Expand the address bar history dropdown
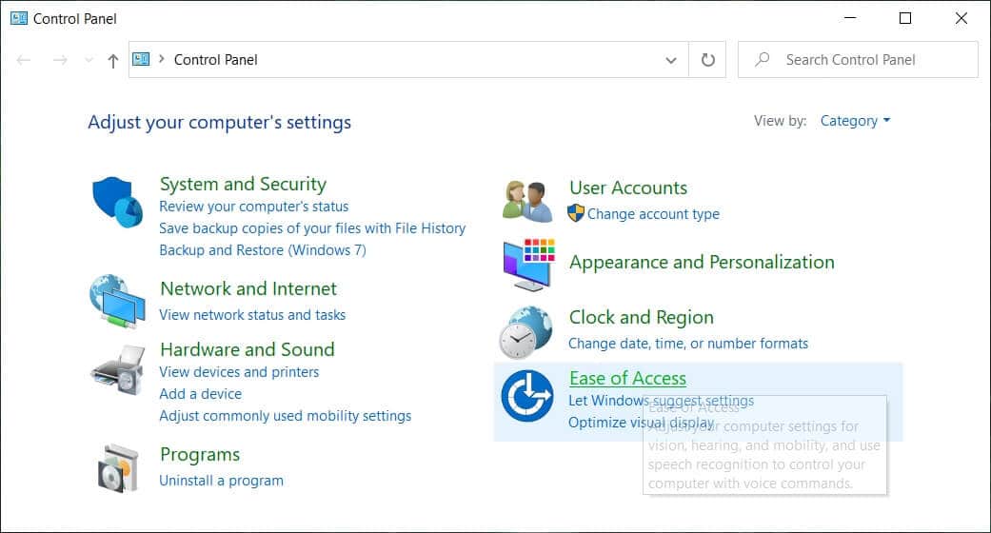The image size is (991, 533). click(x=670, y=60)
